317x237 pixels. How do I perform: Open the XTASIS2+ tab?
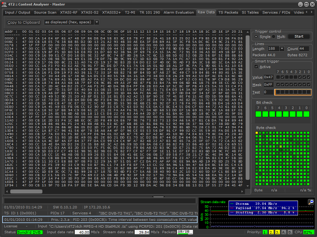111,12
